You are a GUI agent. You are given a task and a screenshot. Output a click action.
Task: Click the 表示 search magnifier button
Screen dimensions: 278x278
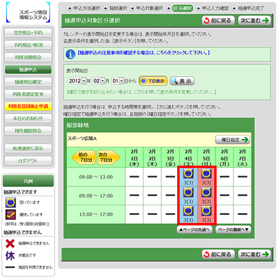point(182,81)
